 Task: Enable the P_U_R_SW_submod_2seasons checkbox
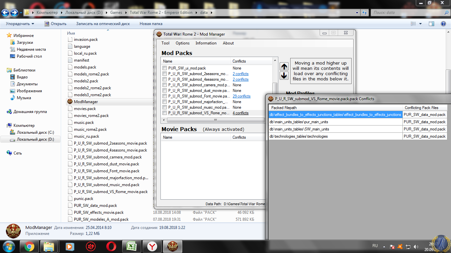pyautogui.click(x=164, y=74)
